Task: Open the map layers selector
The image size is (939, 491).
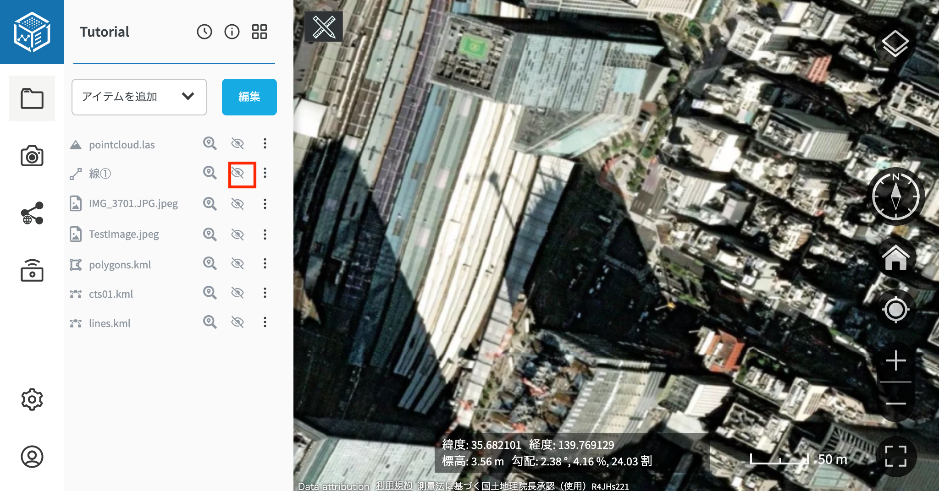Action: [x=895, y=44]
